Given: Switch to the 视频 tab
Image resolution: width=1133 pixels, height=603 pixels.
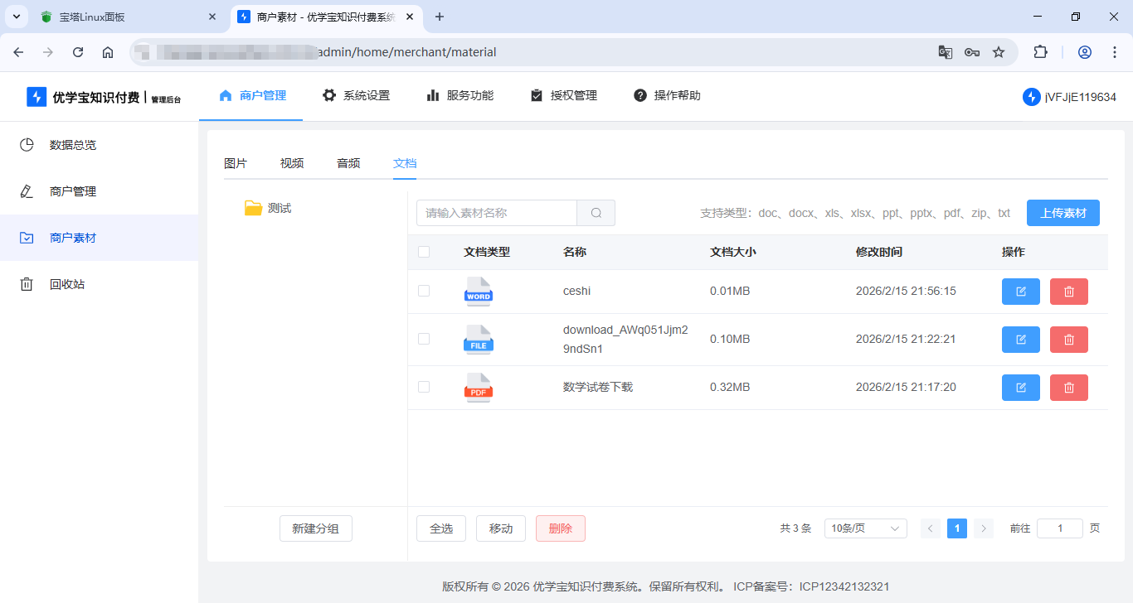Looking at the screenshot, I should tap(291, 163).
